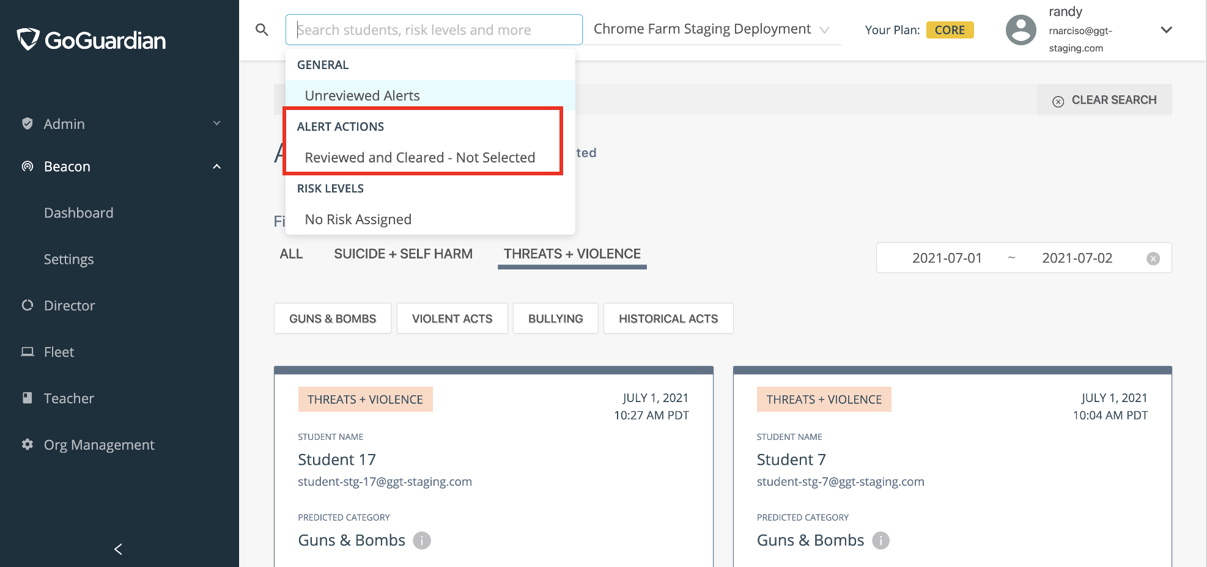Viewport: 1207px width, 567px height.
Task: Collapse the Beacon menu chevron
Action: coord(216,166)
